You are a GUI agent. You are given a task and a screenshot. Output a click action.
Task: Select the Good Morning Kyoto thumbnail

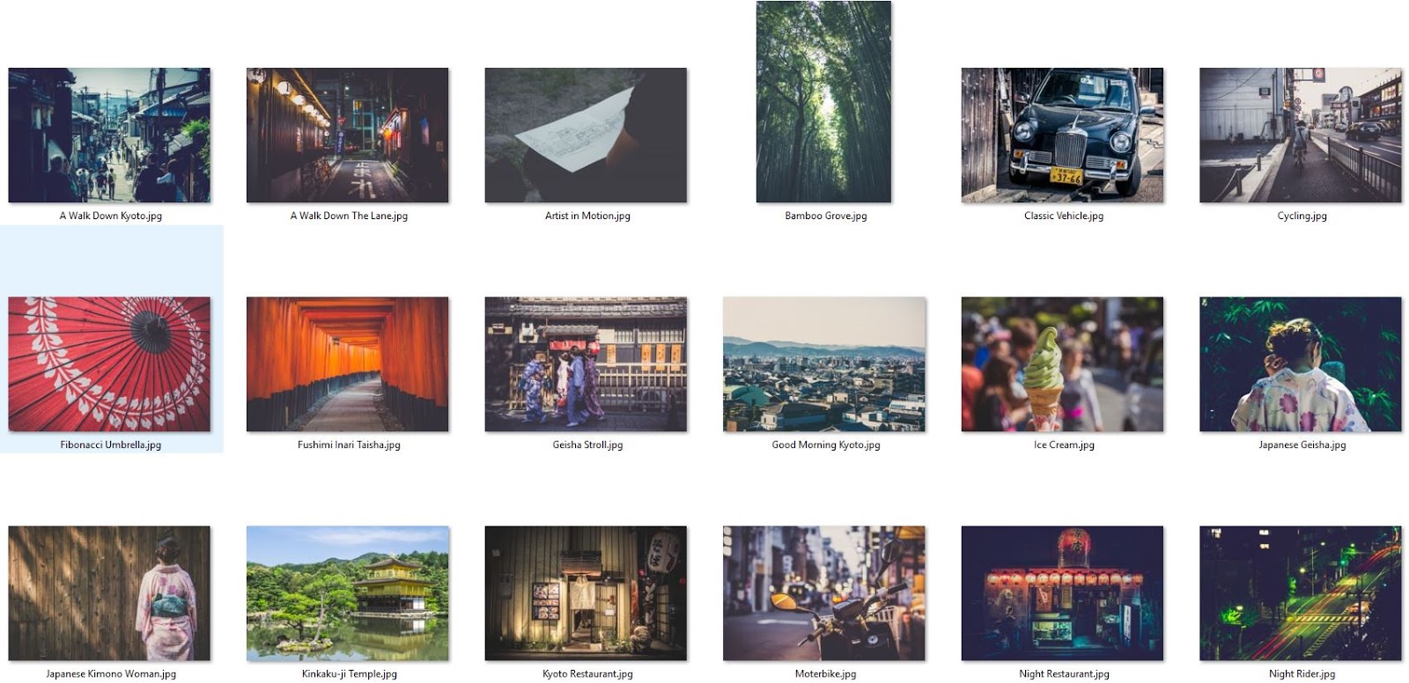coord(824,364)
